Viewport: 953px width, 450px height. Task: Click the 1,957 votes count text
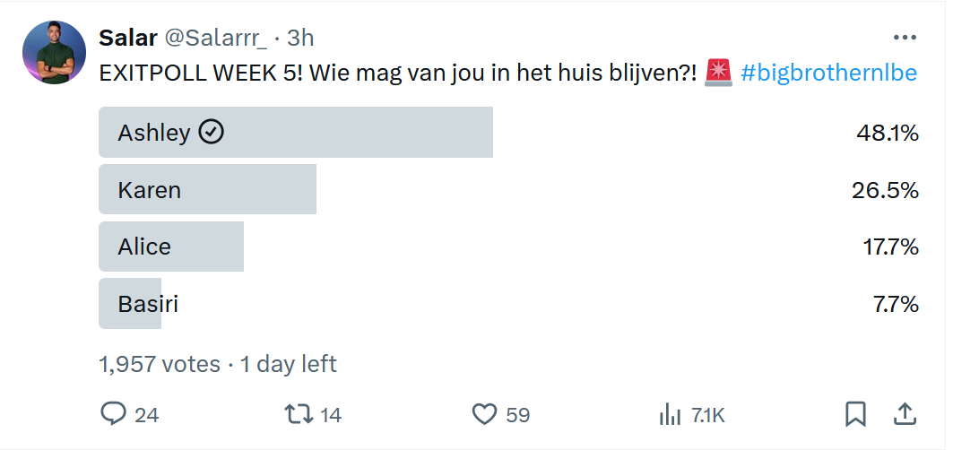click(160, 364)
